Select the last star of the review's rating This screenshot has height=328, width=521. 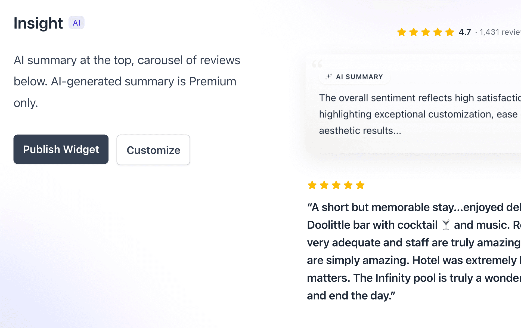tap(360, 185)
